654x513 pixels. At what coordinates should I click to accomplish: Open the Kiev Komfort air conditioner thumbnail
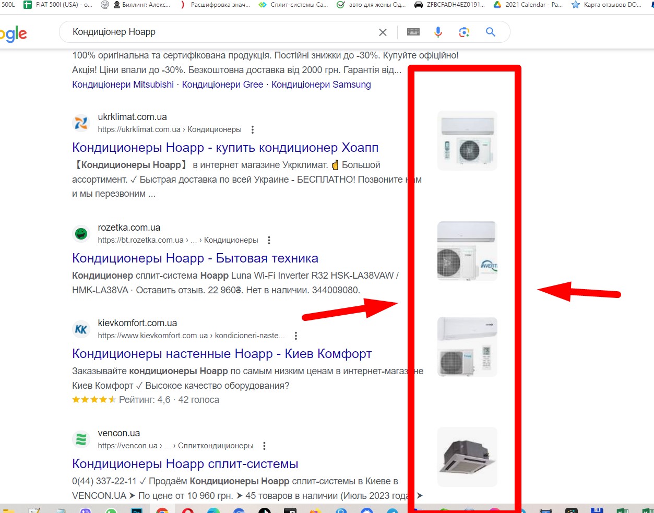467,347
